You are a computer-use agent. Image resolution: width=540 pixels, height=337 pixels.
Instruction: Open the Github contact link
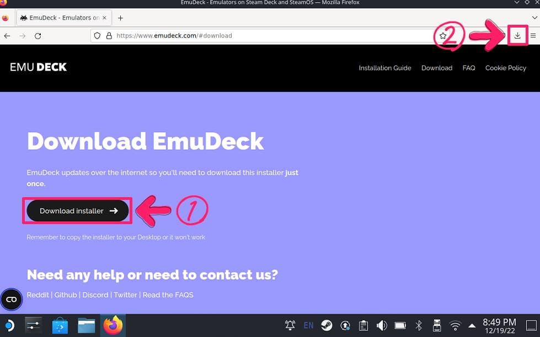point(66,295)
